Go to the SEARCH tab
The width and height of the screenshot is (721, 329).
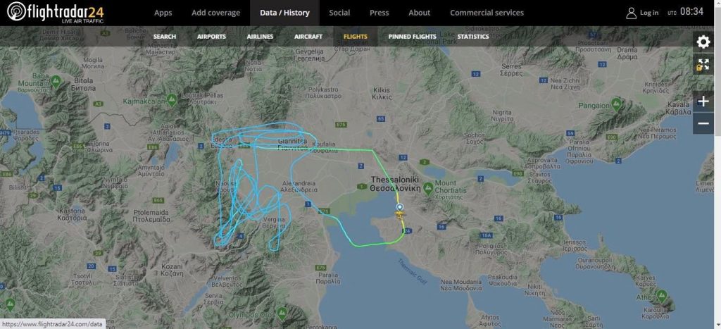[x=165, y=37]
